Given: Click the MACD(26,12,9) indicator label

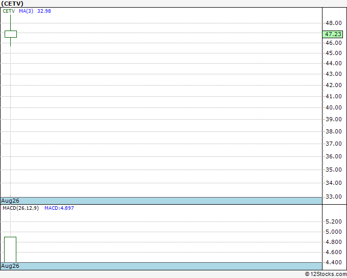Looking at the screenshot, I should pos(20,208).
